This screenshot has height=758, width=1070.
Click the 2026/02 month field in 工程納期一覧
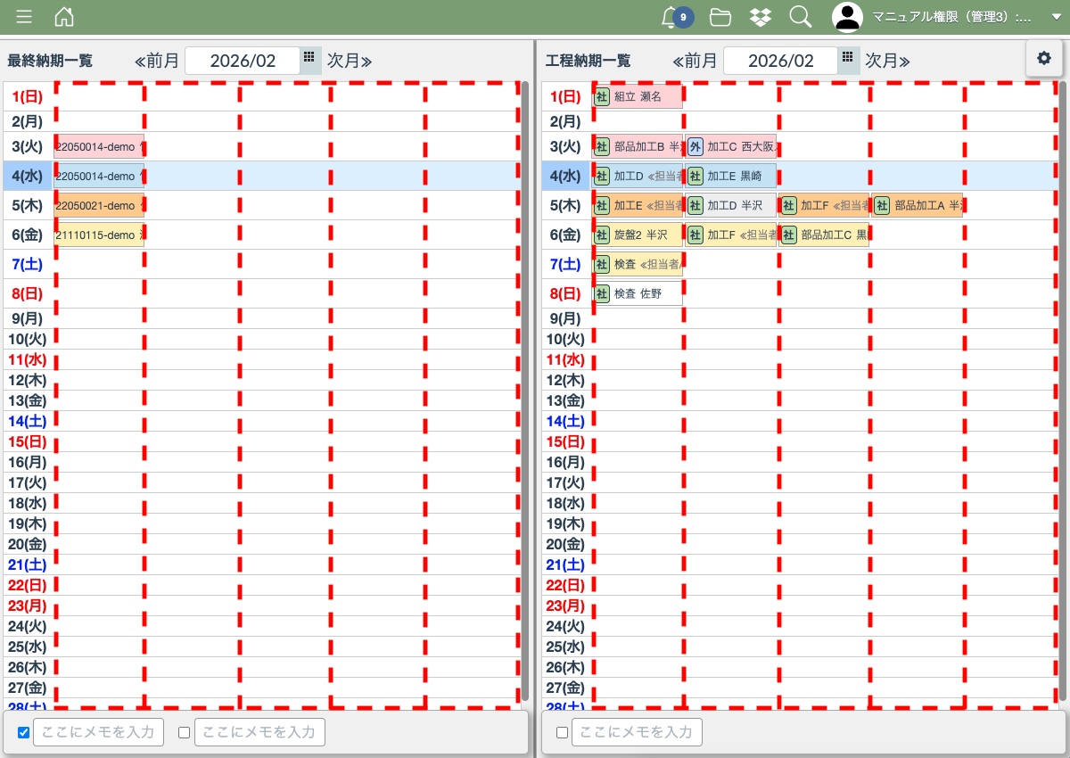pos(780,61)
